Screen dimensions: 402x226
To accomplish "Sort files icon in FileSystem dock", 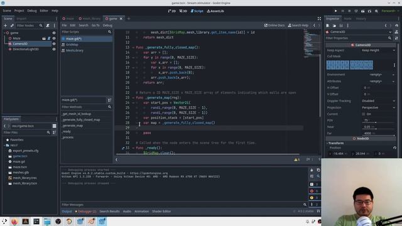I will (x=54, y=132).
